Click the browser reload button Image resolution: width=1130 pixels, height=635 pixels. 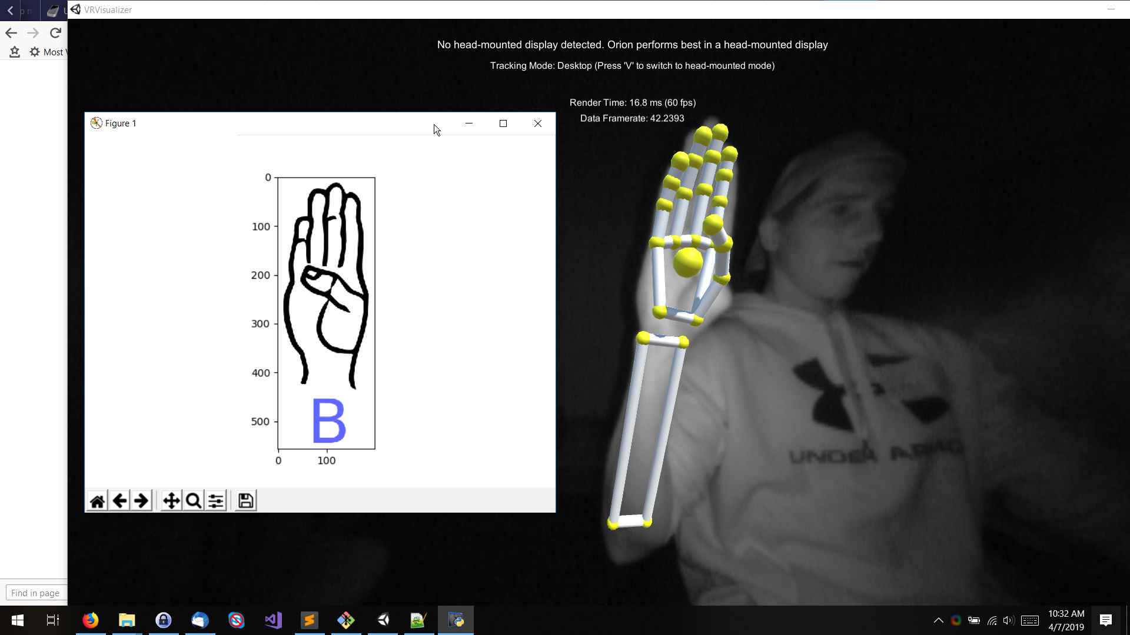click(x=55, y=33)
